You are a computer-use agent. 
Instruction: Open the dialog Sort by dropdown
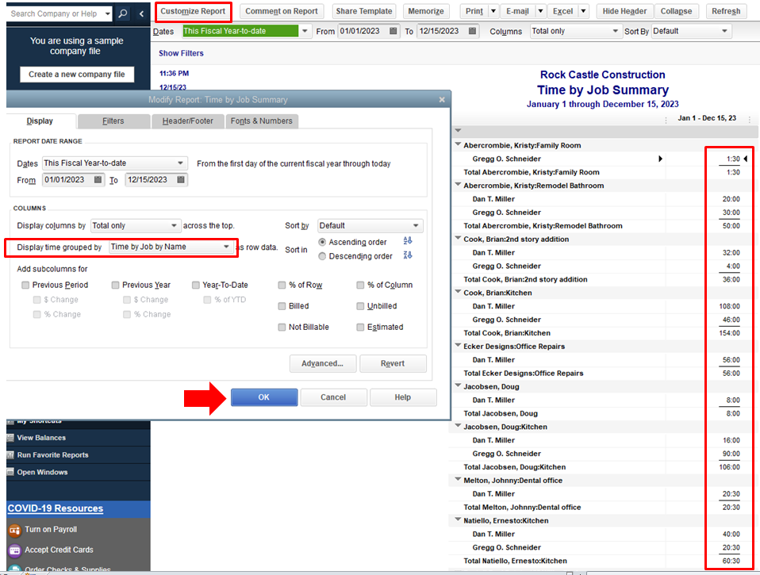click(x=370, y=226)
